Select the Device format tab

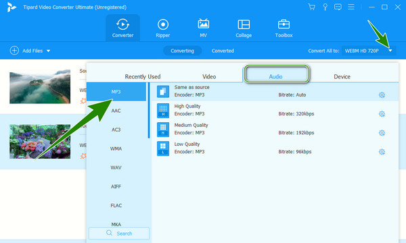[342, 77]
